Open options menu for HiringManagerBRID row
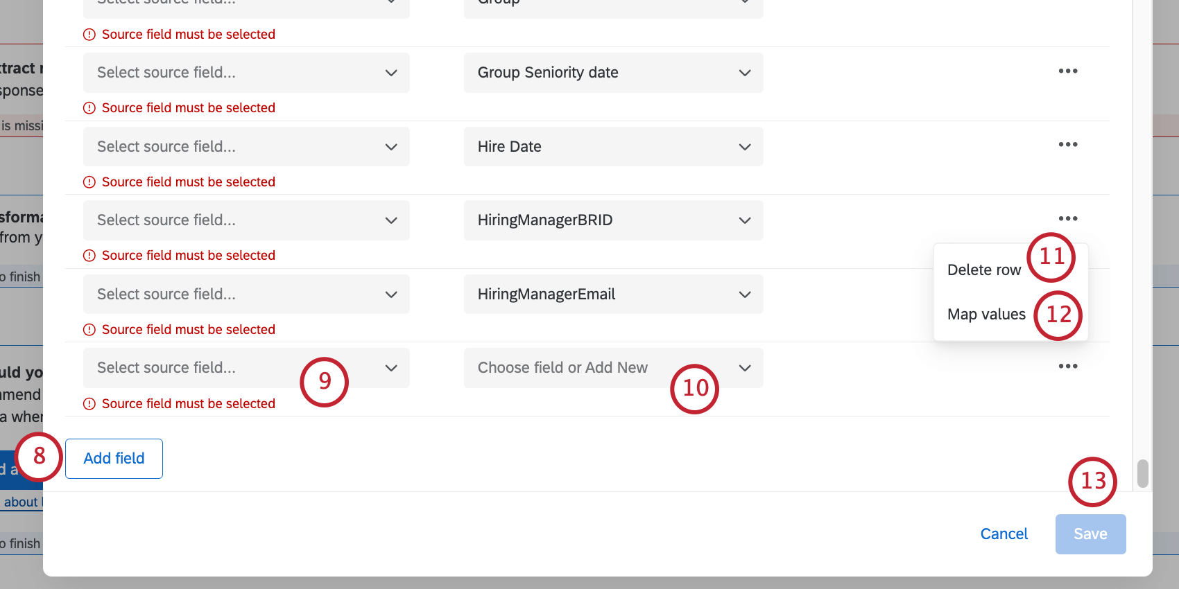 coord(1068,218)
